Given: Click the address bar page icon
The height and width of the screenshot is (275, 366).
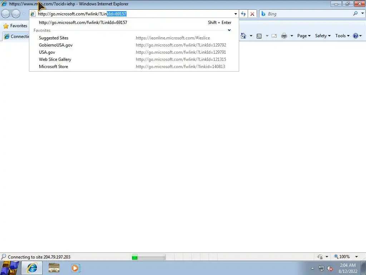Looking at the screenshot, I should (x=33, y=14).
